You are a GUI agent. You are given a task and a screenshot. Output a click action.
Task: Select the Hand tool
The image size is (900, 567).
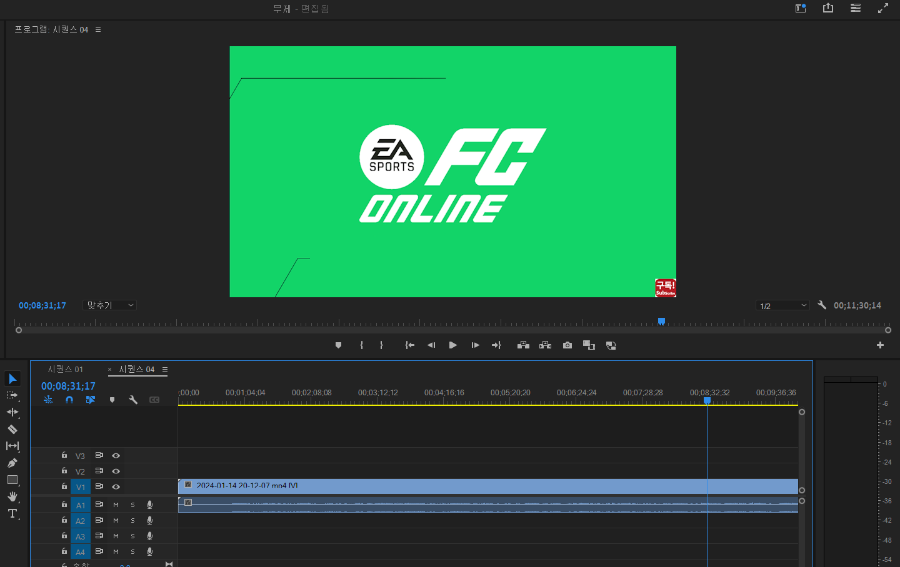tap(12, 496)
